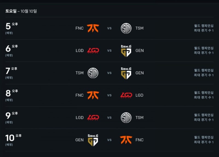Viewport: 219px width, 157px height.
Task: Click TSM team name in 7 PM row
Action: [79, 73]
